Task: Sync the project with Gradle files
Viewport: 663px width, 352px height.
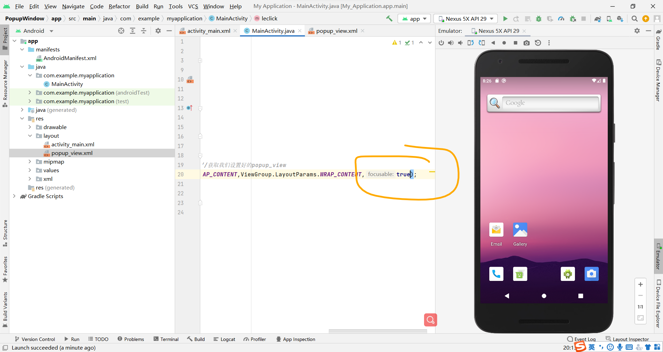Action: [598, 19]
